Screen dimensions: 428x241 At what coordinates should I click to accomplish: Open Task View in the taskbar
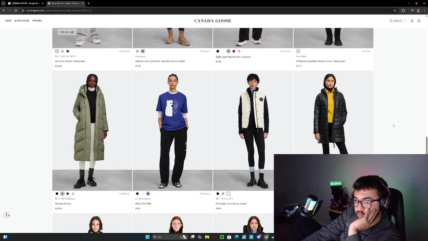(193, 237)
